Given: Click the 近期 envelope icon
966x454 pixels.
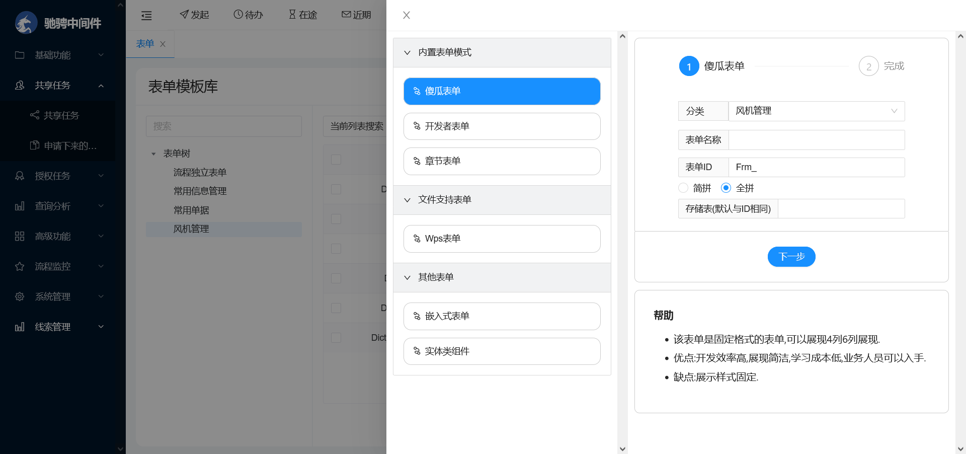Looking at the screenshot, I should point(346,14).
